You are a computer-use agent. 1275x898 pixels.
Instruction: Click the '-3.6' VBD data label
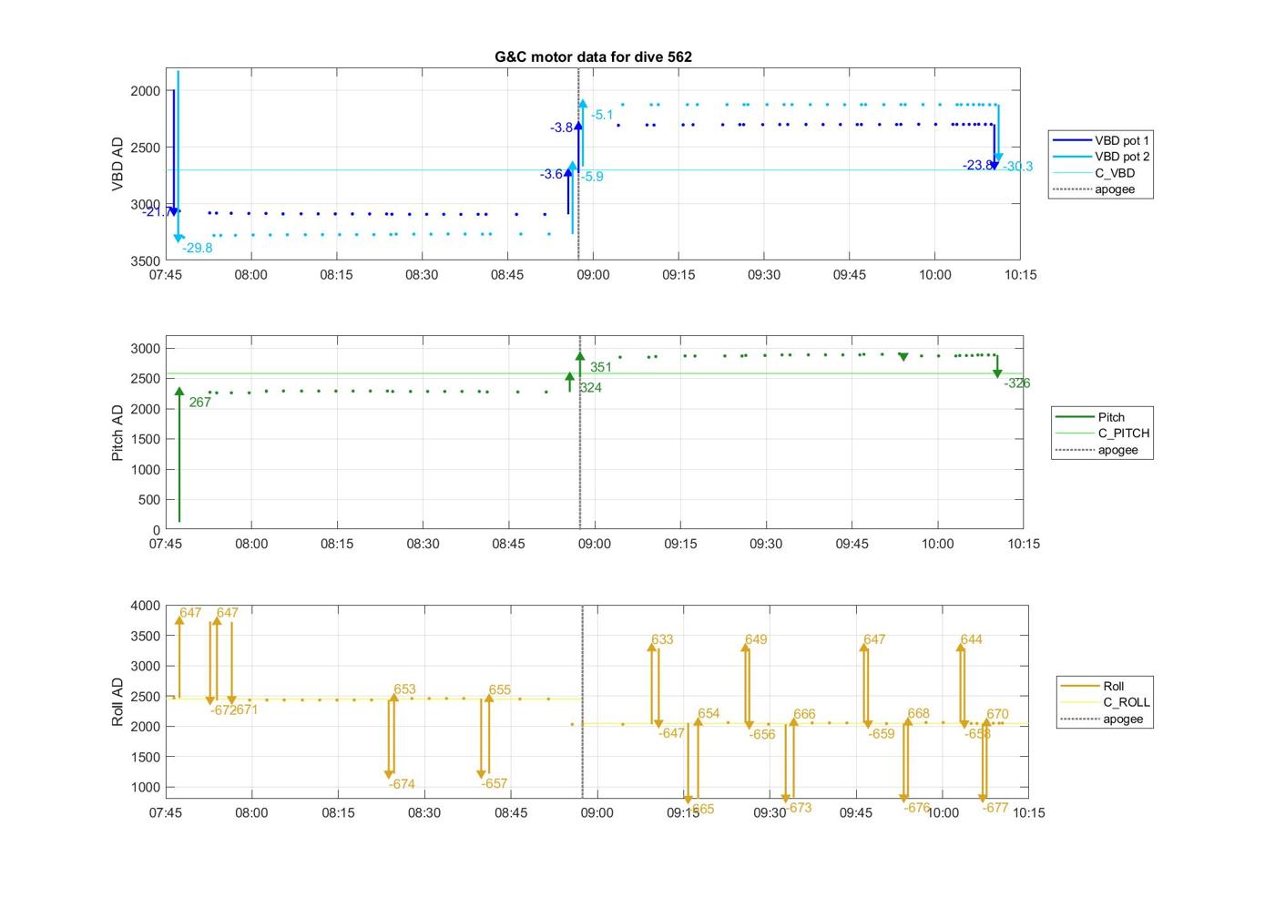(551, 174)
